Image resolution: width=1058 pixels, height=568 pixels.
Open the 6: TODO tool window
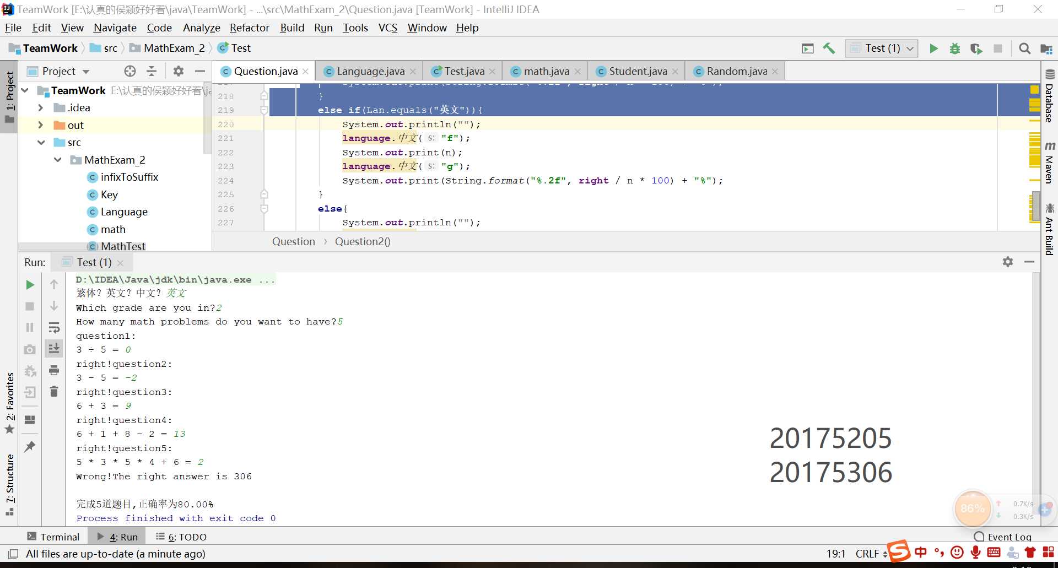pos(181,537)
